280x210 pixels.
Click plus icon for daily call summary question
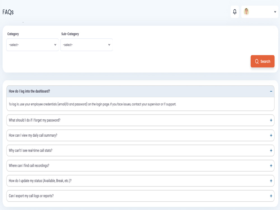tap(271, 135)
